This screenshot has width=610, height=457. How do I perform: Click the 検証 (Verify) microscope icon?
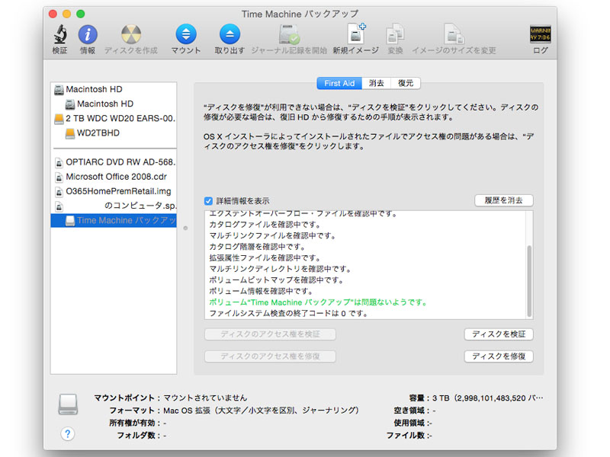coord(60,34)
